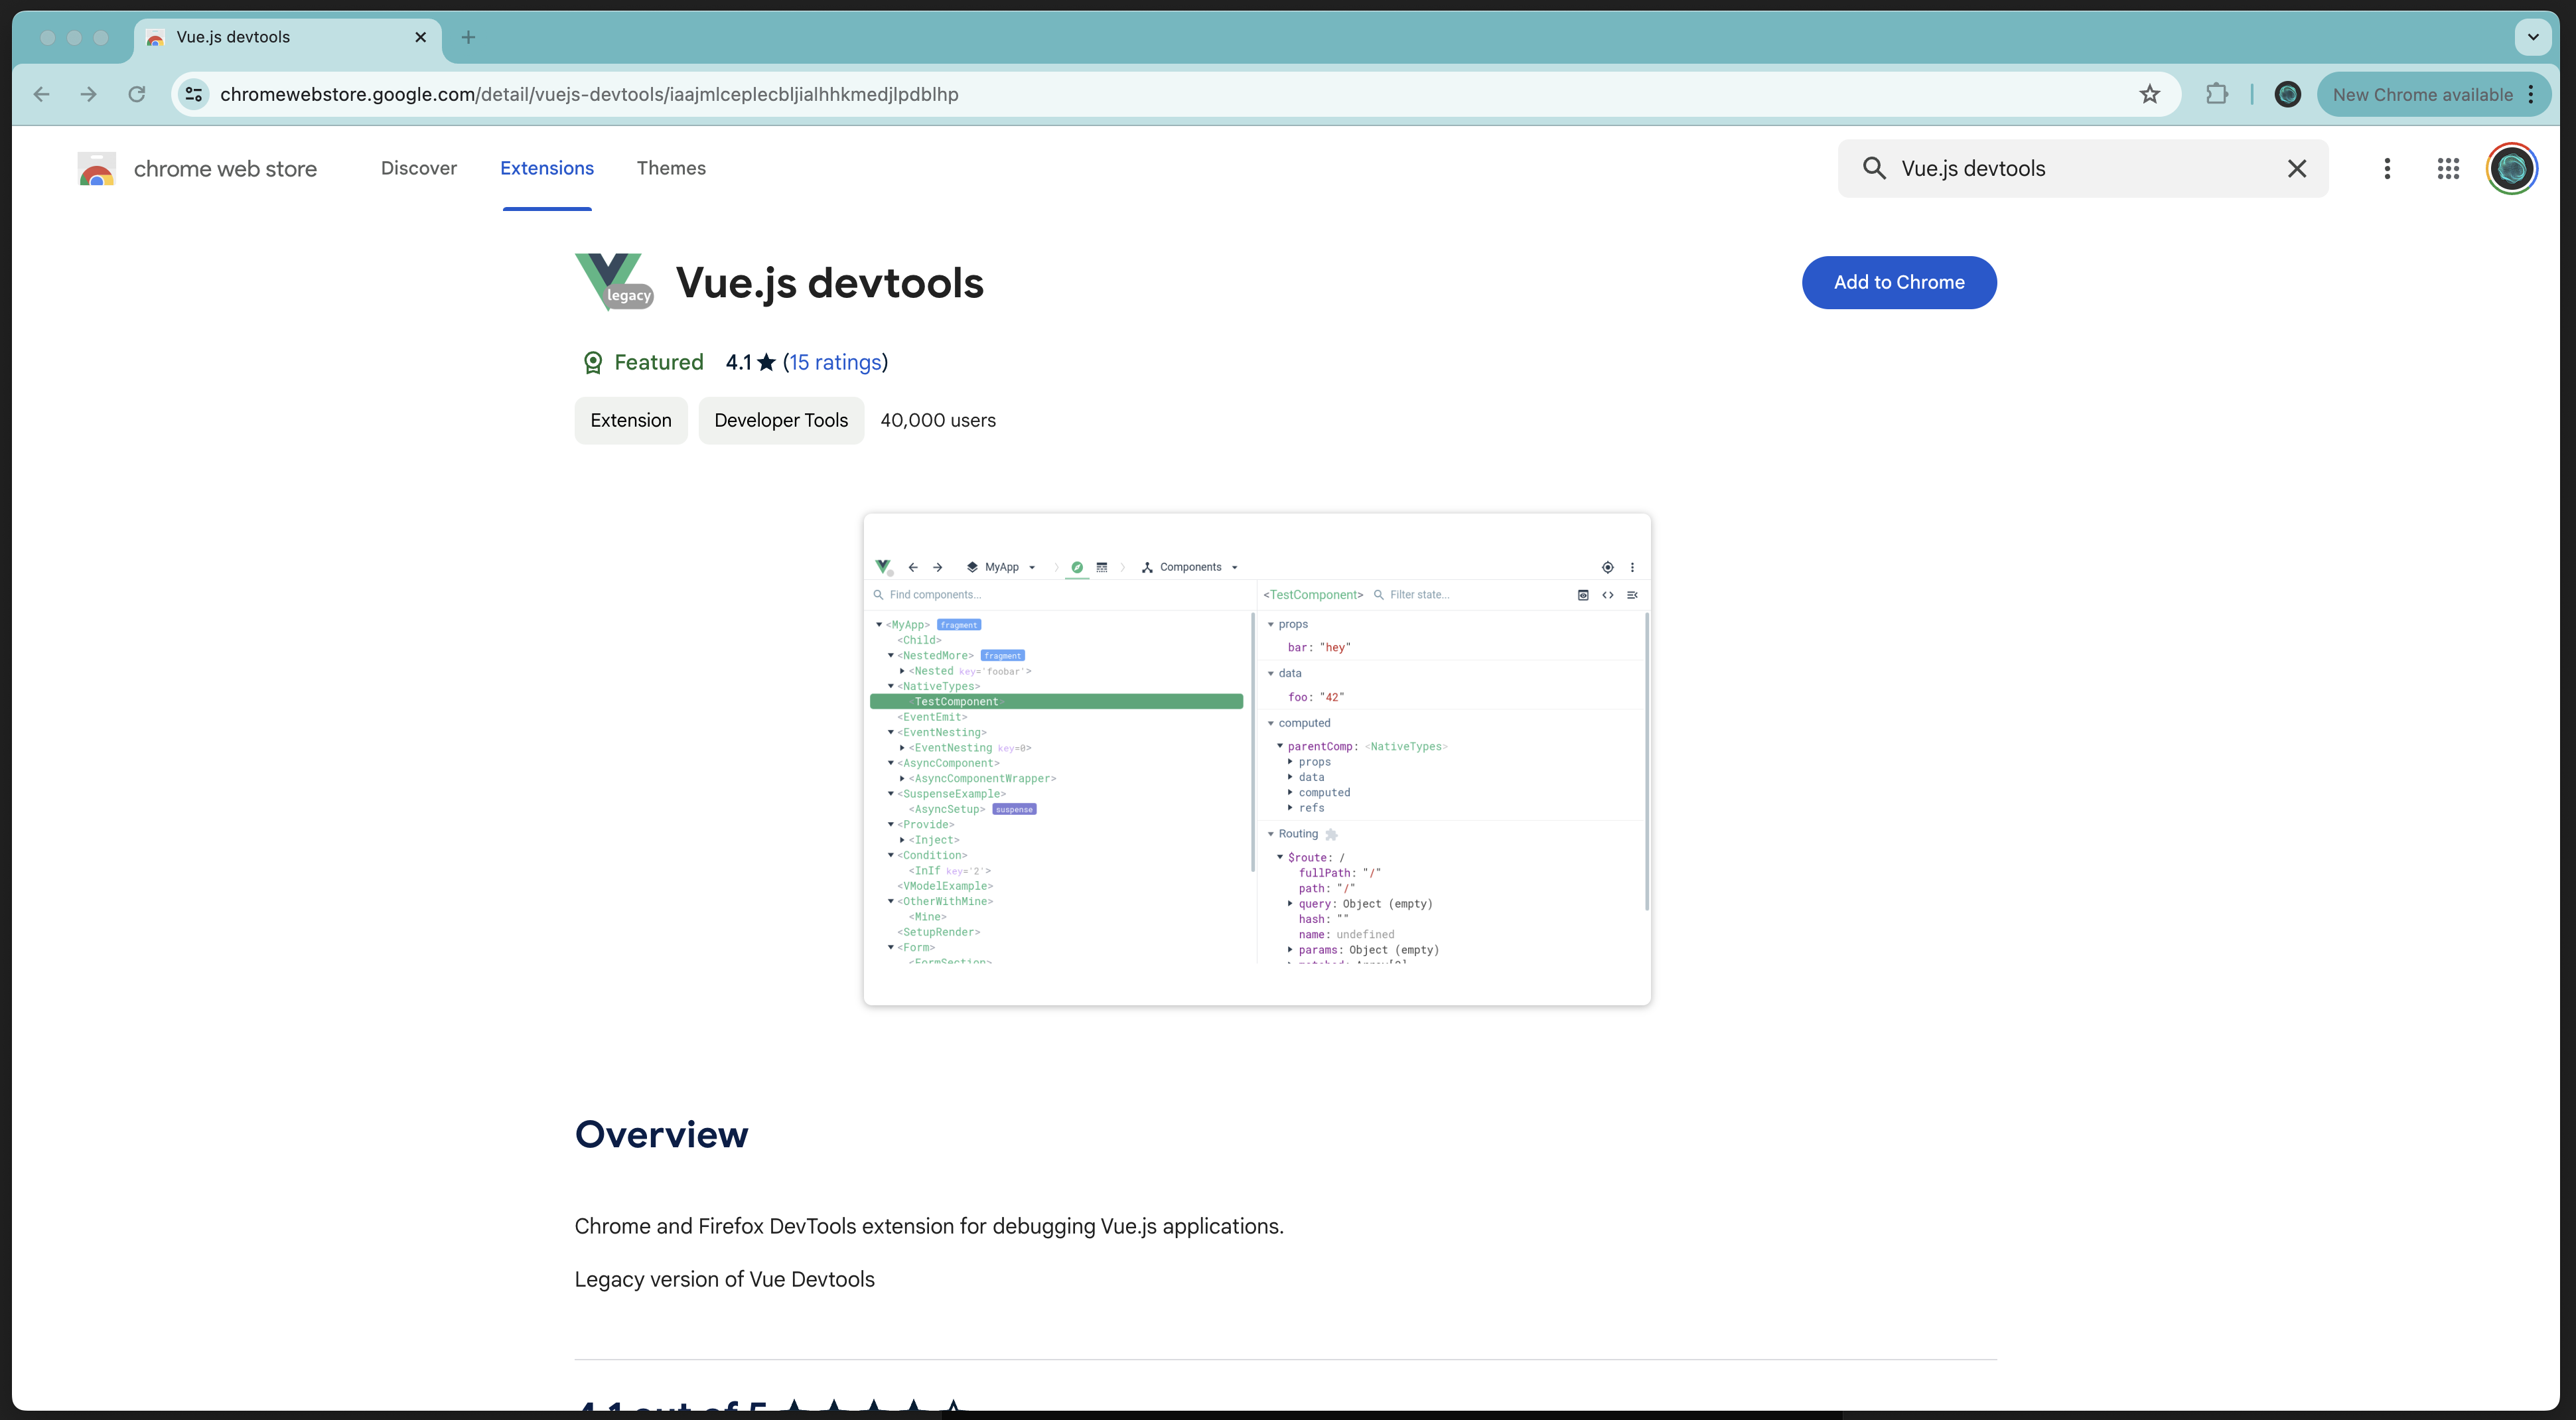Screen dimensions: 2576x1420
Task: Click the Featured badge icon
Action: [592, 362]
